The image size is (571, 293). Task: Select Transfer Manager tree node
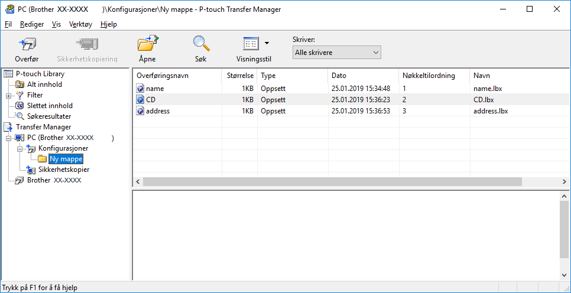pos(43,127)
